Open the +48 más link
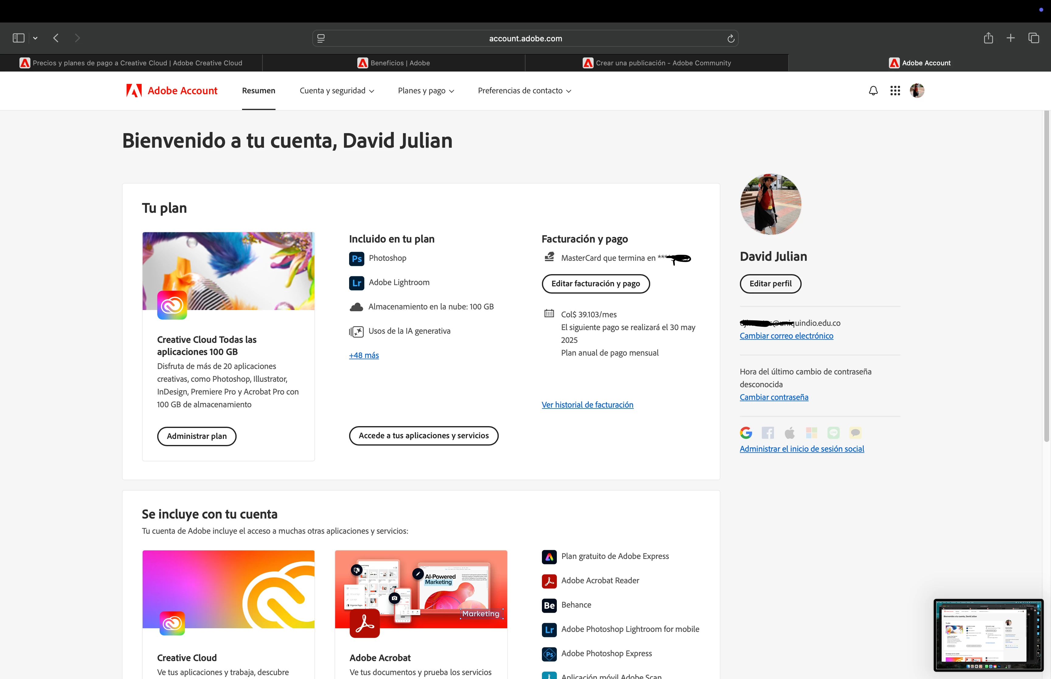1051x679 pixels. [x=364, y=355]
